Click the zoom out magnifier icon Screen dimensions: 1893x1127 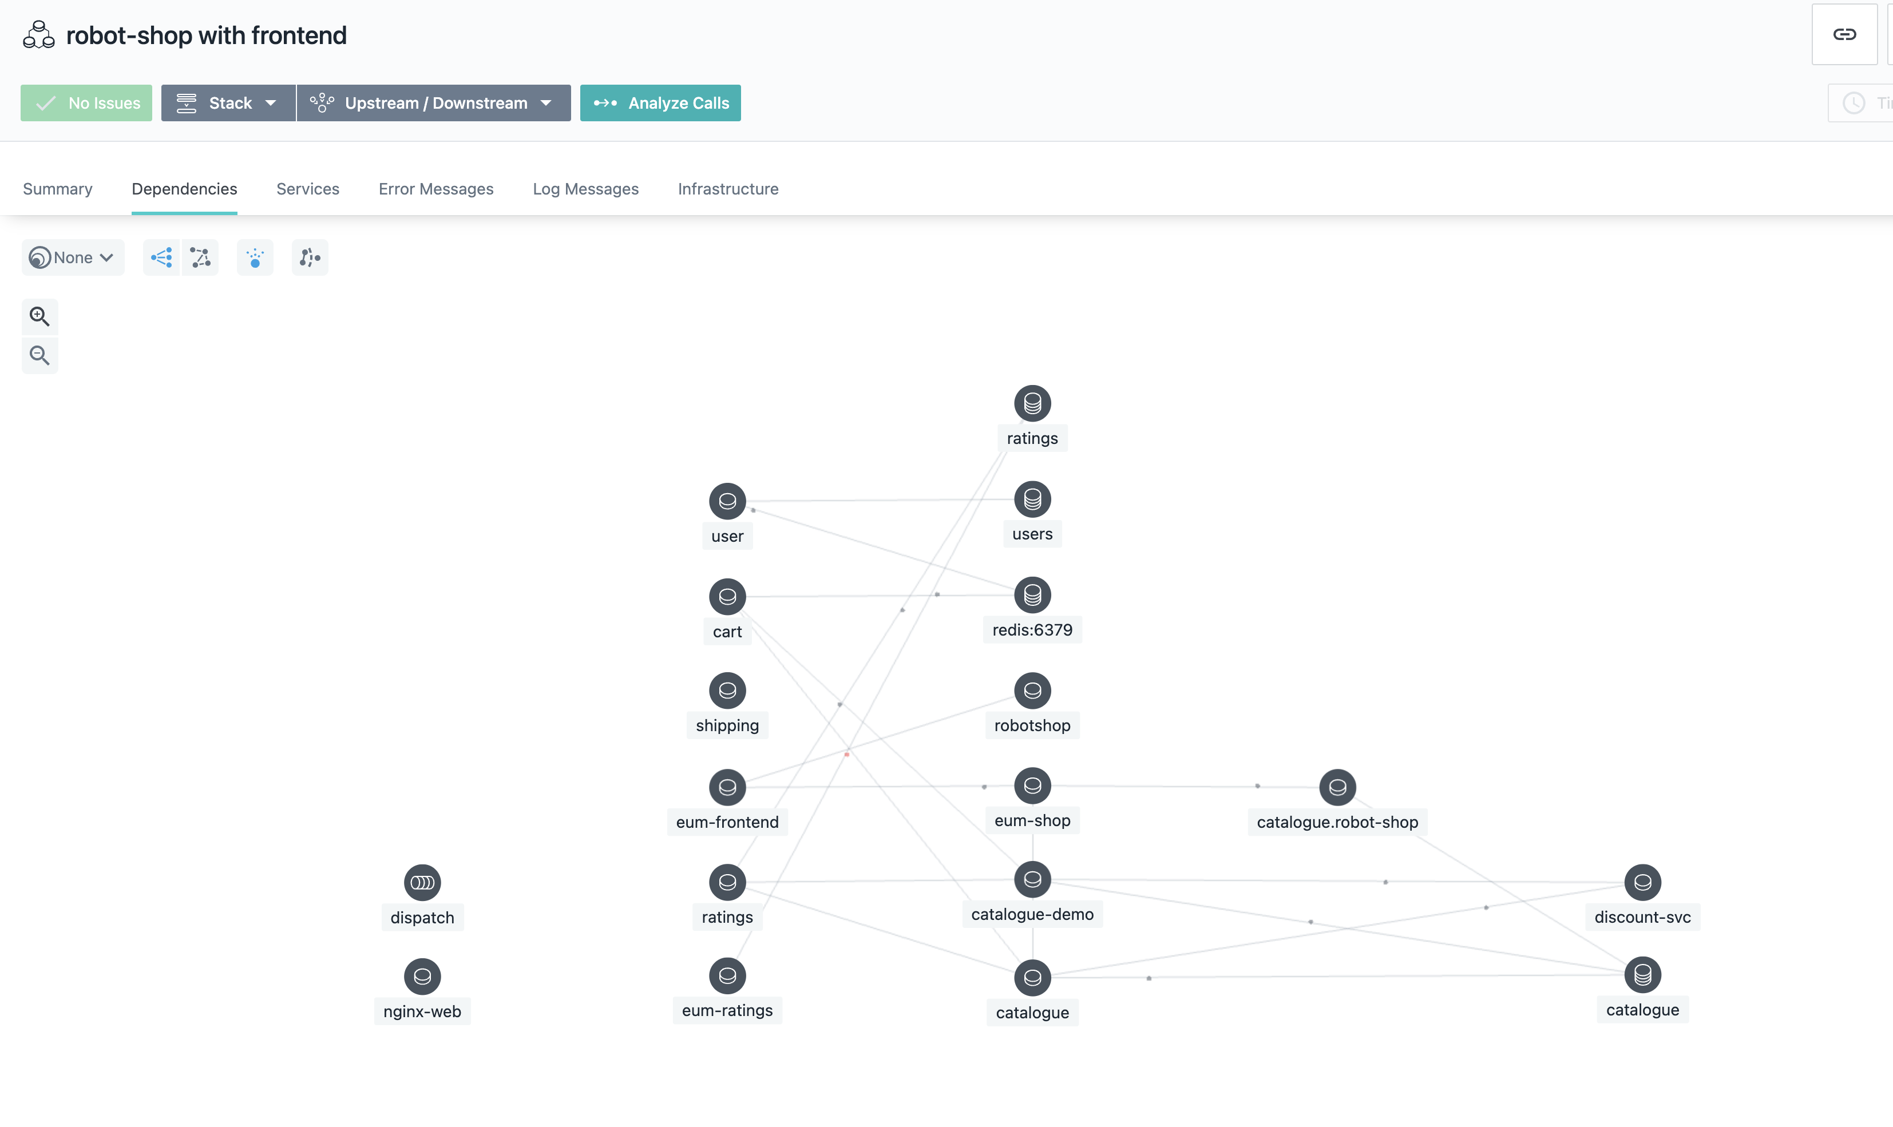tap(39, 355)
